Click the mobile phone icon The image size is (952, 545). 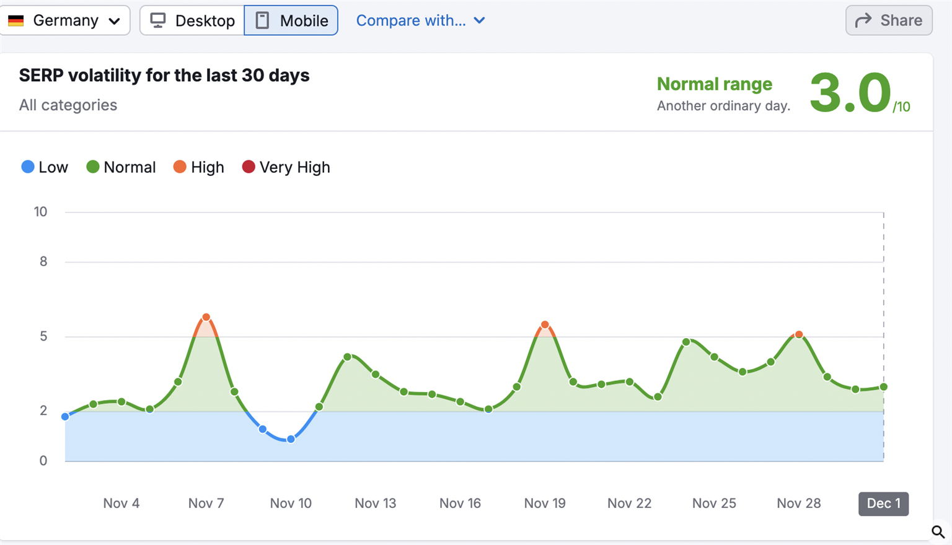pyautogui.click(x=263, y=20)
